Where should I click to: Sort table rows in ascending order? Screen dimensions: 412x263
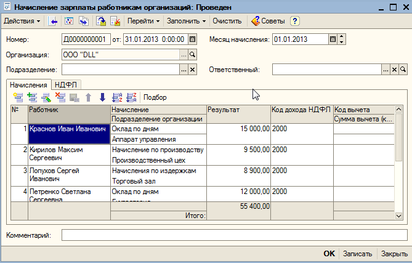[117, 97]
